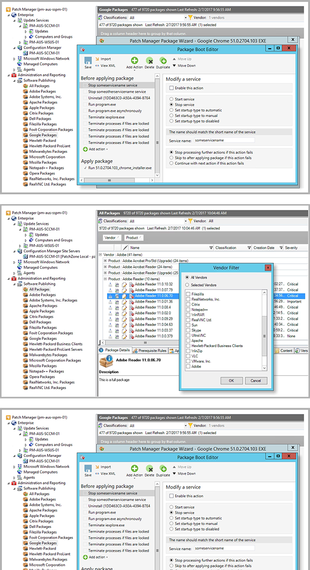Screen dimensions: 310x570
Task: Expand Product : Adobe Acrobat Pro/Std (Upgrade) group
Action: point(105,261)
